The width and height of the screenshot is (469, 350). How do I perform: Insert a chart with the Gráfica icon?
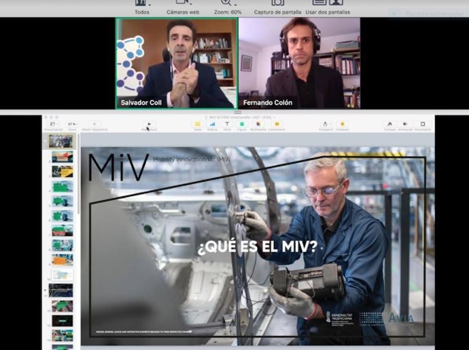click(212, 124)
